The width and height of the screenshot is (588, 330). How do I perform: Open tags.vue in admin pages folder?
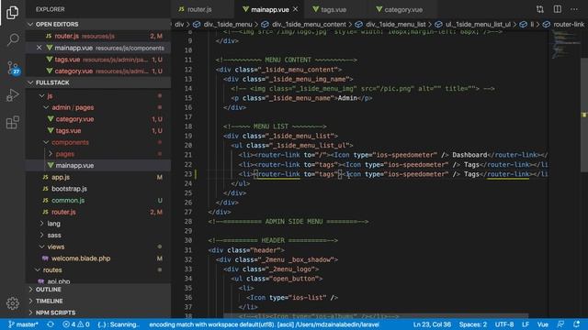(98, 130)
